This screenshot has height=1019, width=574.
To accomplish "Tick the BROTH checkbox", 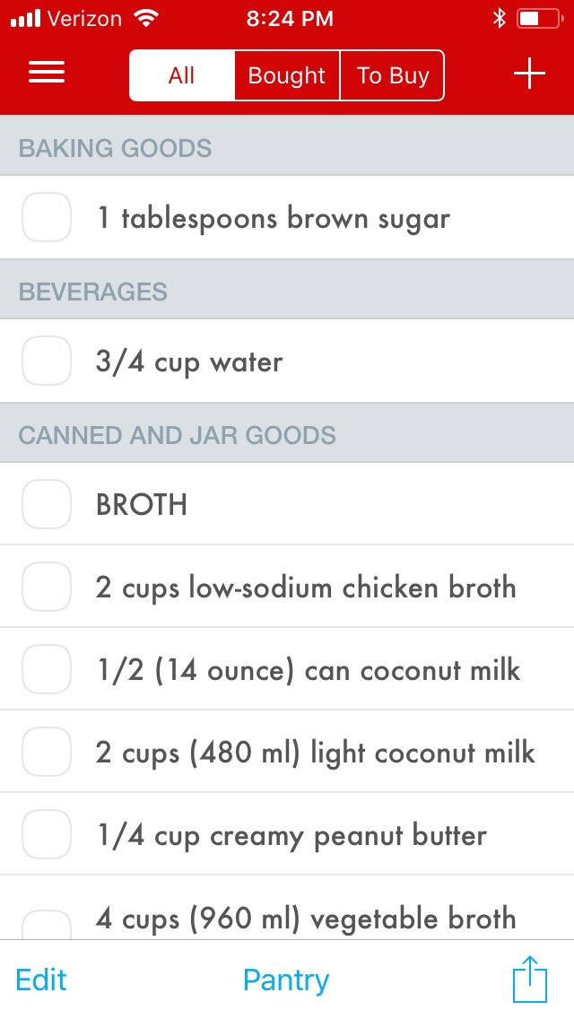I will tap(47, 504).
